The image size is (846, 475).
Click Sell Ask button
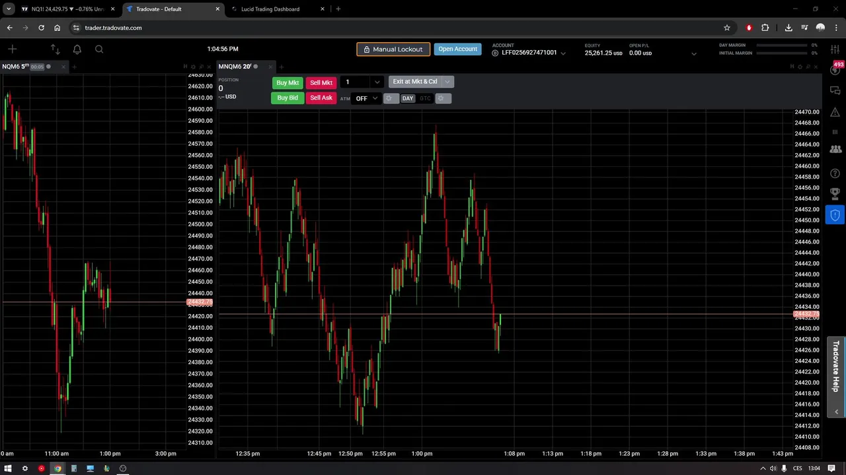[321, 98]
